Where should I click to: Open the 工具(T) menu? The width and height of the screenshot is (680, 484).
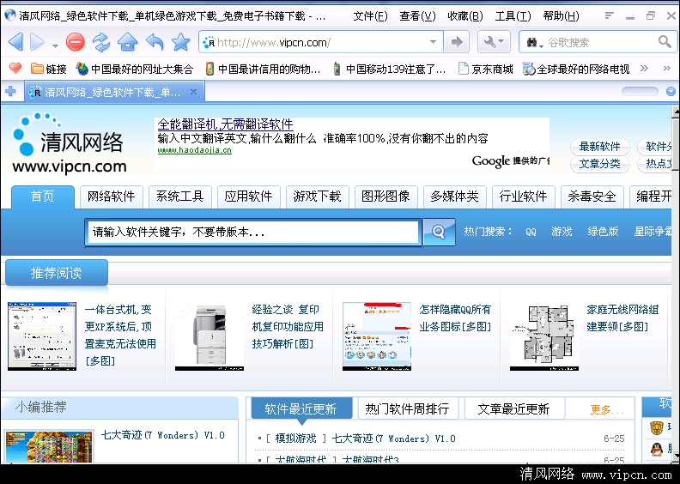tap(513, 16)
